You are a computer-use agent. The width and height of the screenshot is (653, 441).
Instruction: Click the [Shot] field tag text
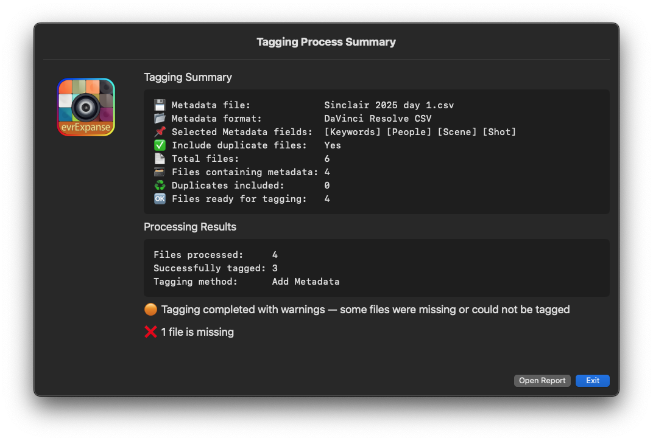point(499,132)
